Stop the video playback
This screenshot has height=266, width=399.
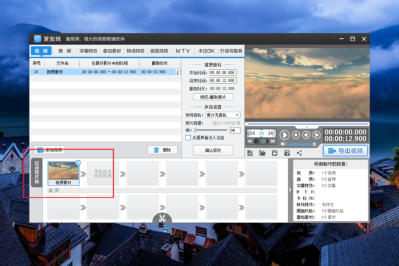click(296, 135)
